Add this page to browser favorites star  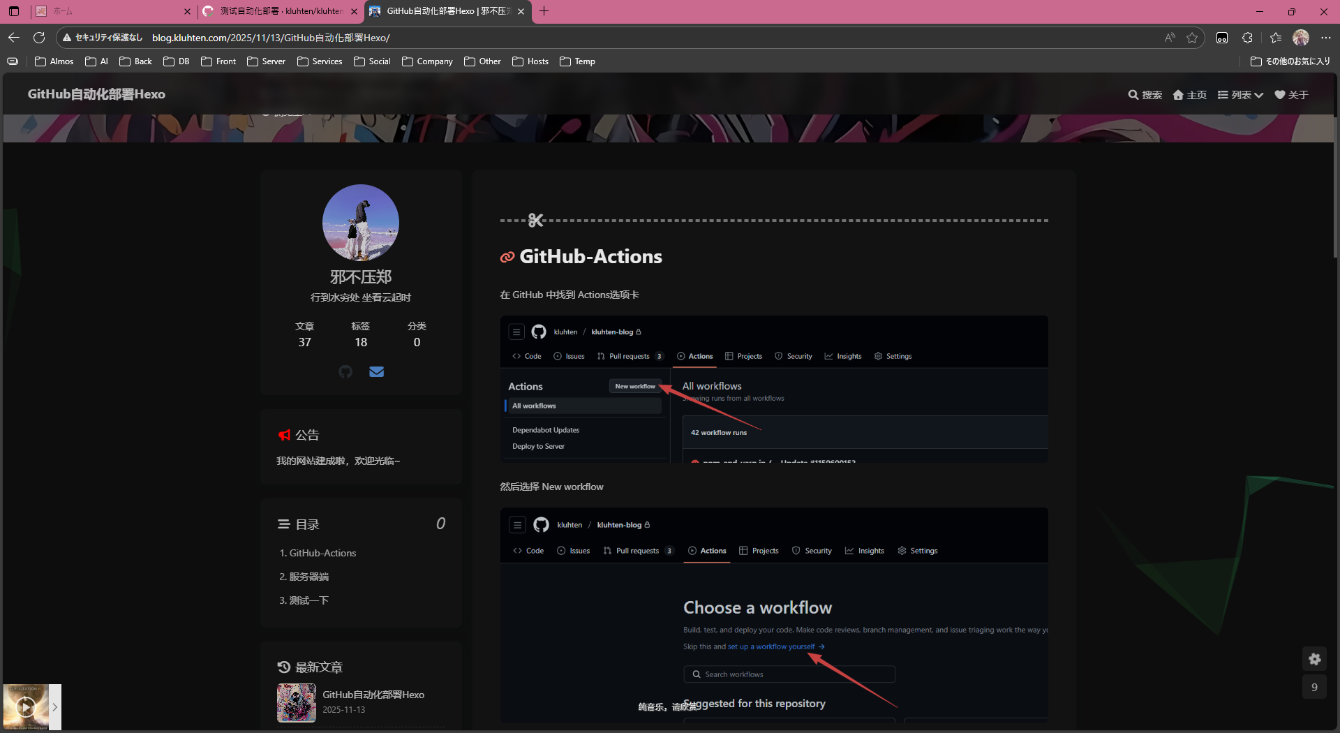[1192, 38]
